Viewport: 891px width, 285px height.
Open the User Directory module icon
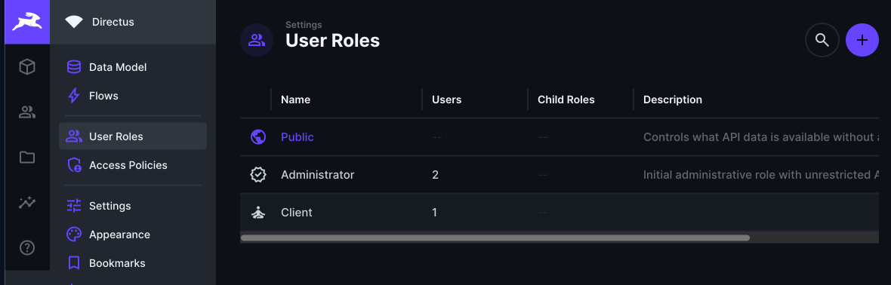pos(26,112)
